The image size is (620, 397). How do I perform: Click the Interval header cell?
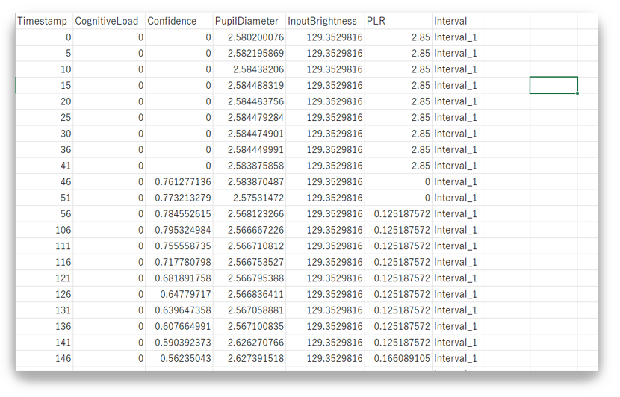457,21
